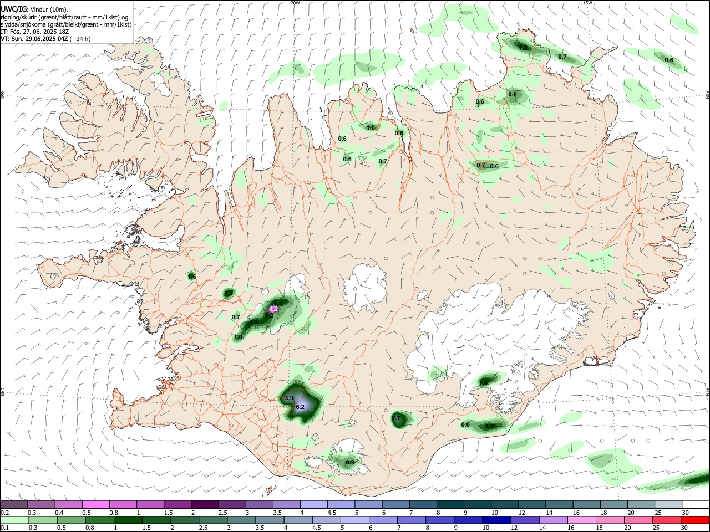The width and height of the screenshot is (710, 532).
Task: Pick the white swatch ending the snow legend
Action: 696,505
